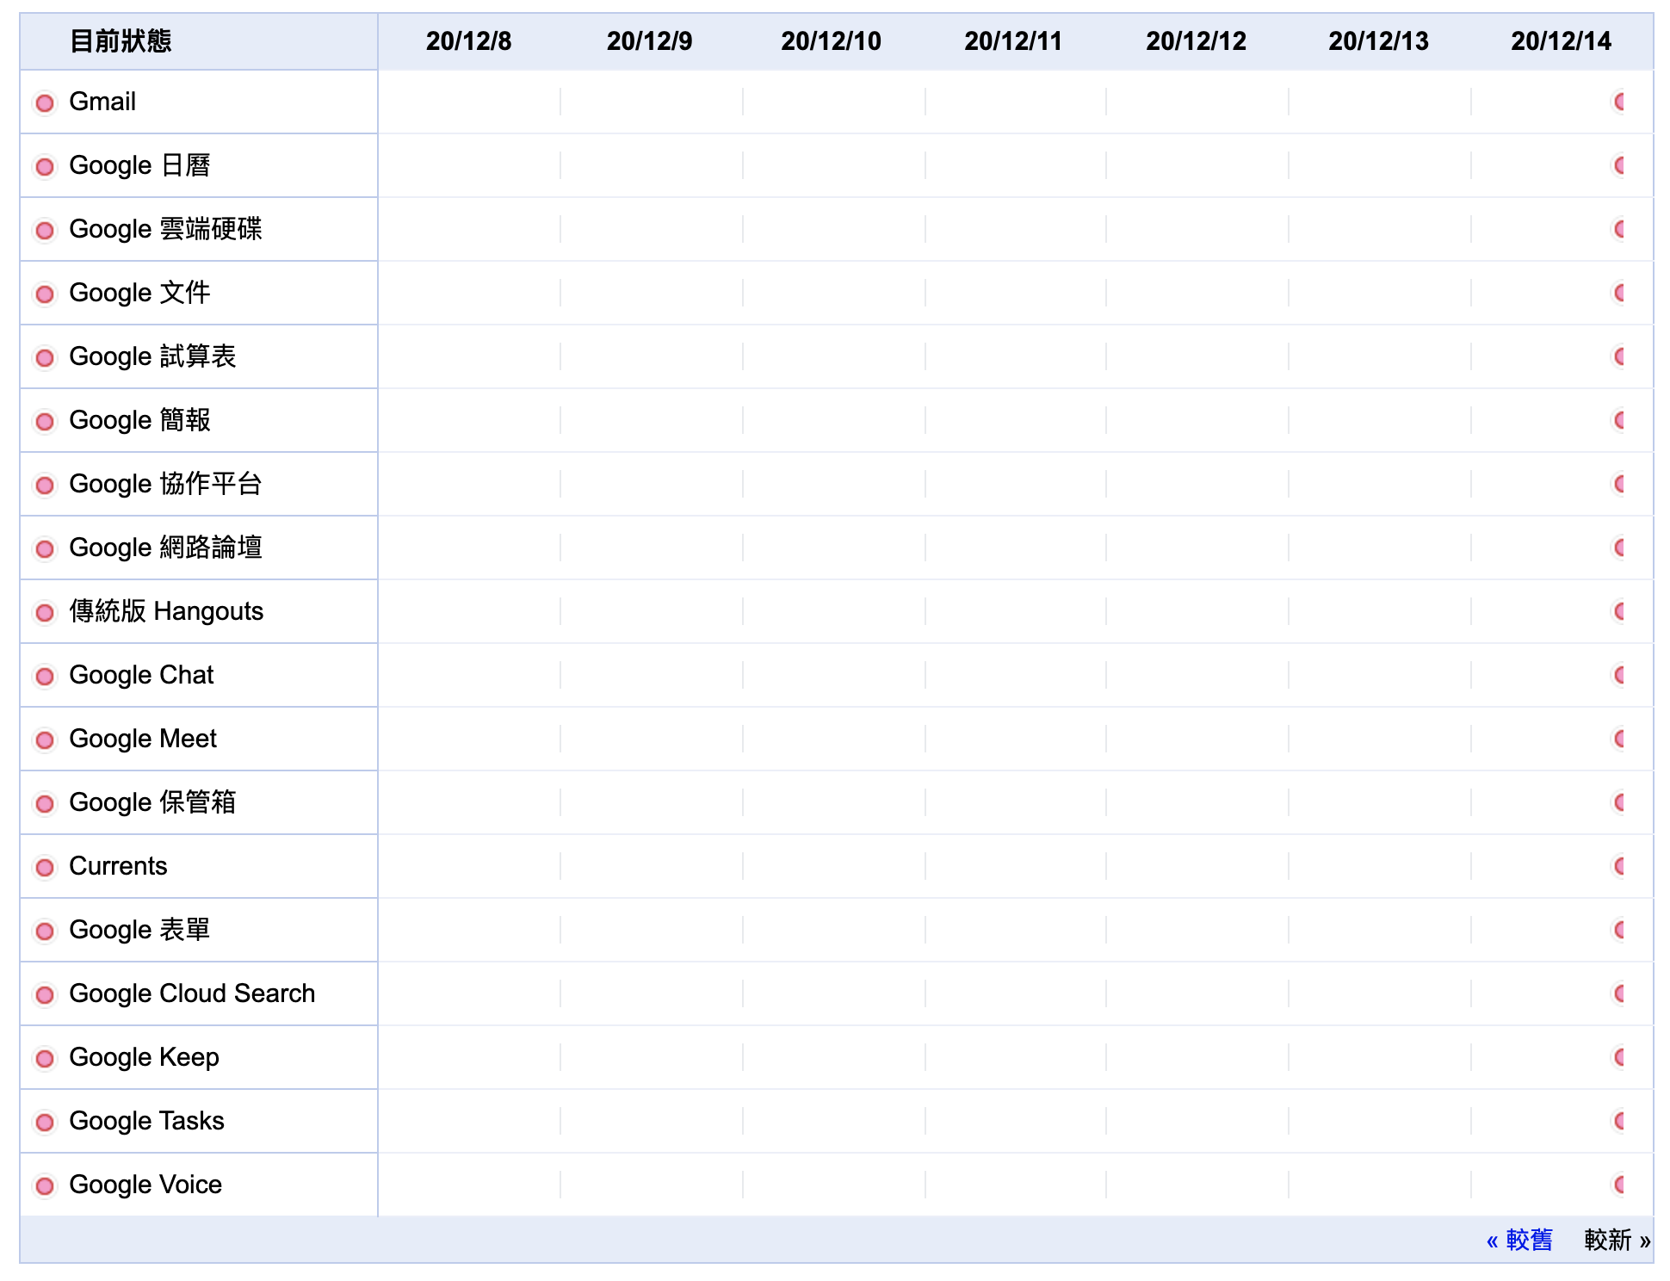1670x1281 pixels.
Task: Select the Google 日曆 service name
Action: tap(139, 165)
